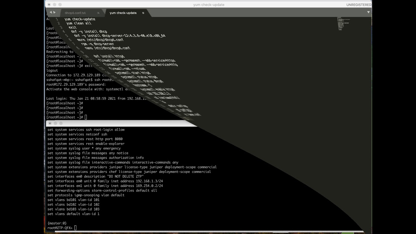This screenshot has height=234, width=416.
Task: Click the rpm -q dhcp-server line
Action: click(97, 44)
